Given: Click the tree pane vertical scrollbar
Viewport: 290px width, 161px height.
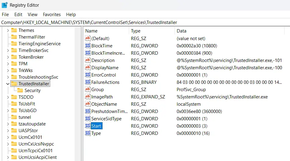Looking at the screenshot, I should (x=78, y=94).
